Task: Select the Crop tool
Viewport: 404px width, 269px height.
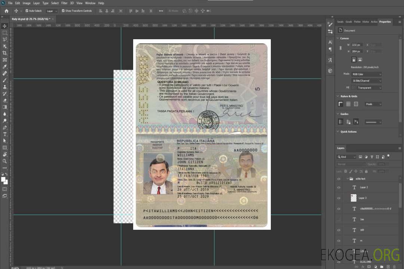Action: [x=4, y=53]
